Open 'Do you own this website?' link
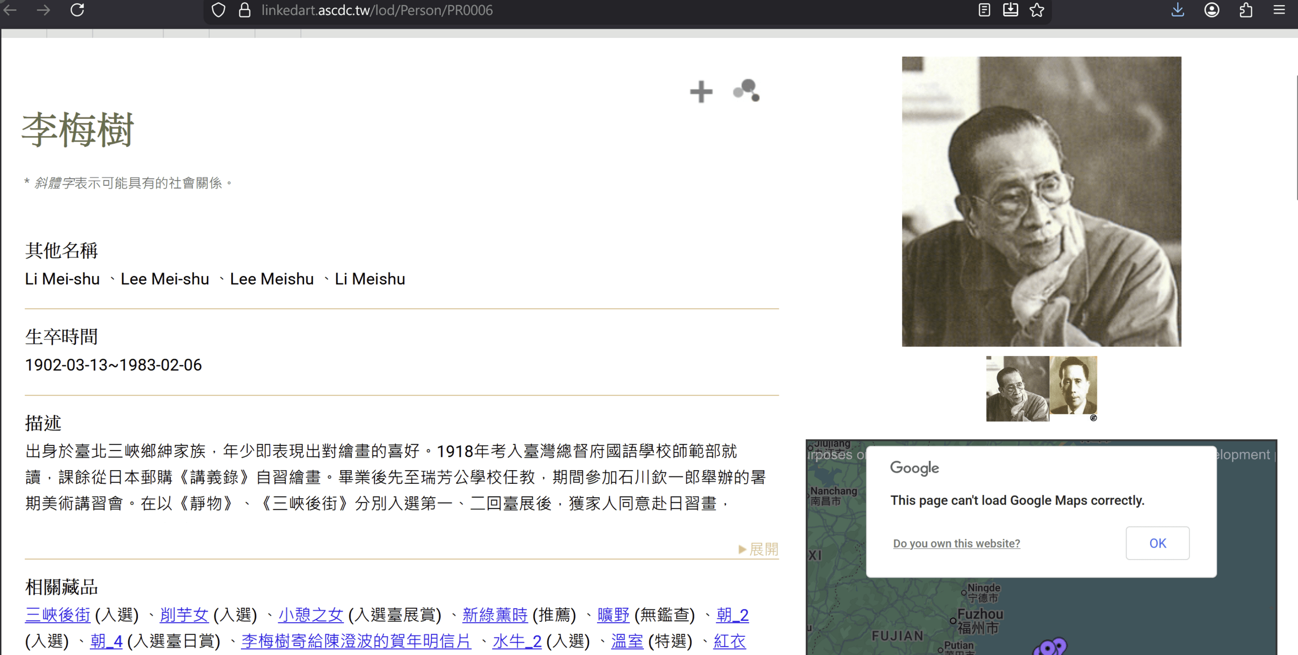This screenshot has height=655, width=1298. 956,543
